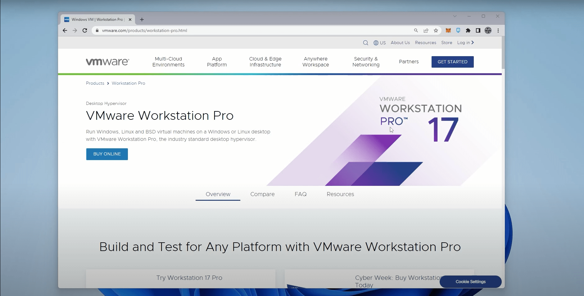The height and width of the screenshot is (296, 584).
Task: Click inside the address bar
Action: click(217, 30)
